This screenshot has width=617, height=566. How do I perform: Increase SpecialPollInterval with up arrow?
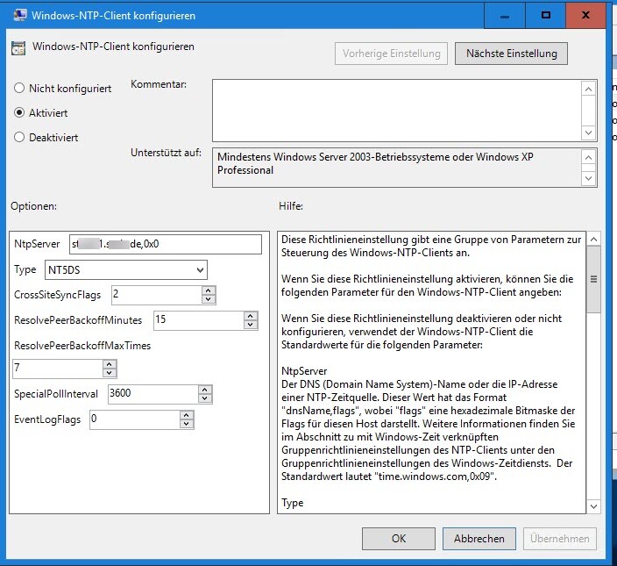(x=204, y=390)
